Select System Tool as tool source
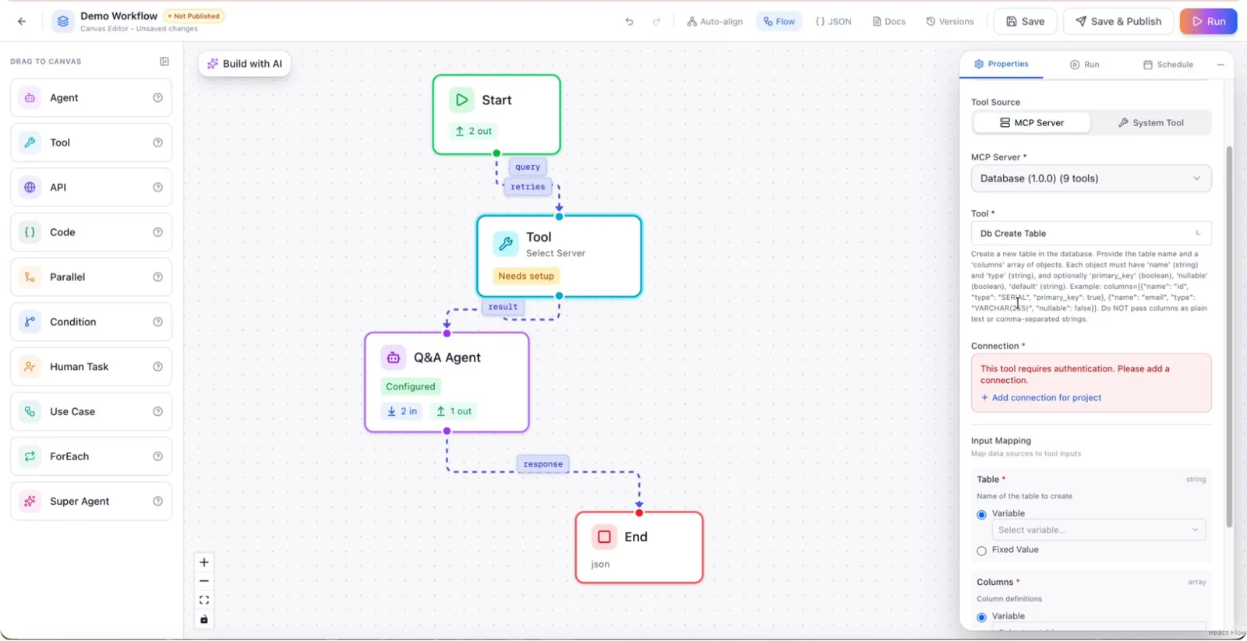Screen dimensions: 1247x641 pyautogui.click(x=1150, y=123)
